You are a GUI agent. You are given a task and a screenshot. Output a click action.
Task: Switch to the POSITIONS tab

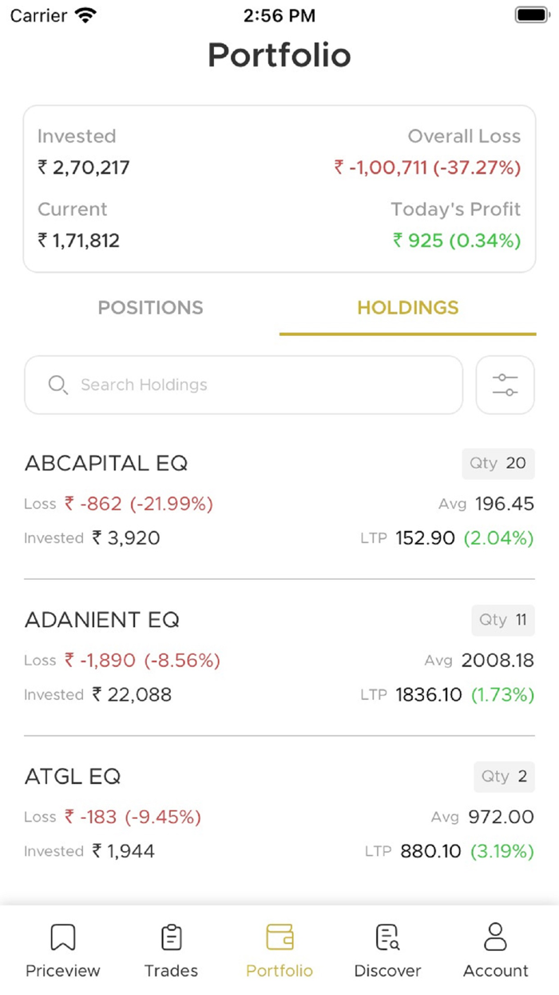pos(150,308)
